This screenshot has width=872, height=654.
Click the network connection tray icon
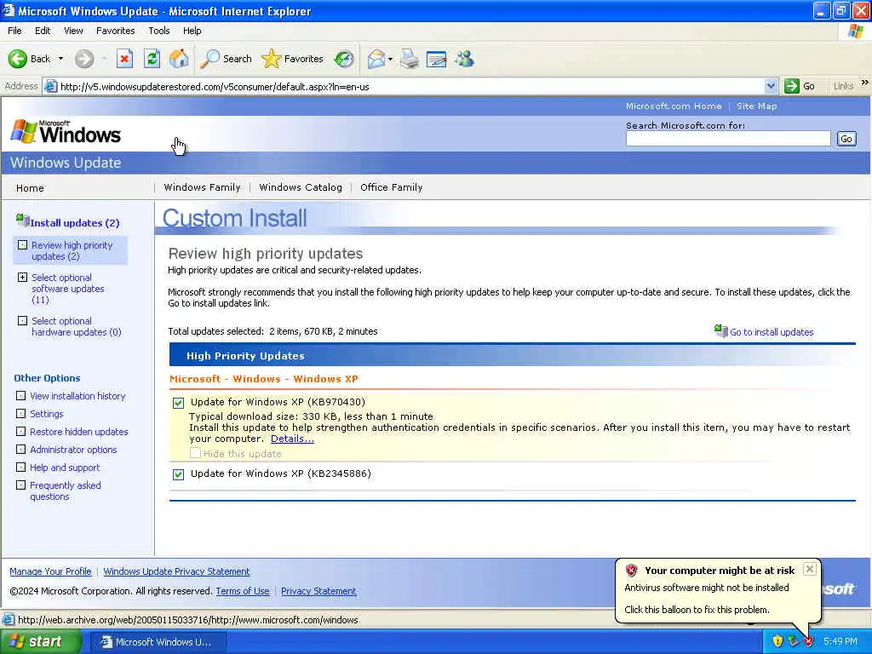[x=793, y=641]
